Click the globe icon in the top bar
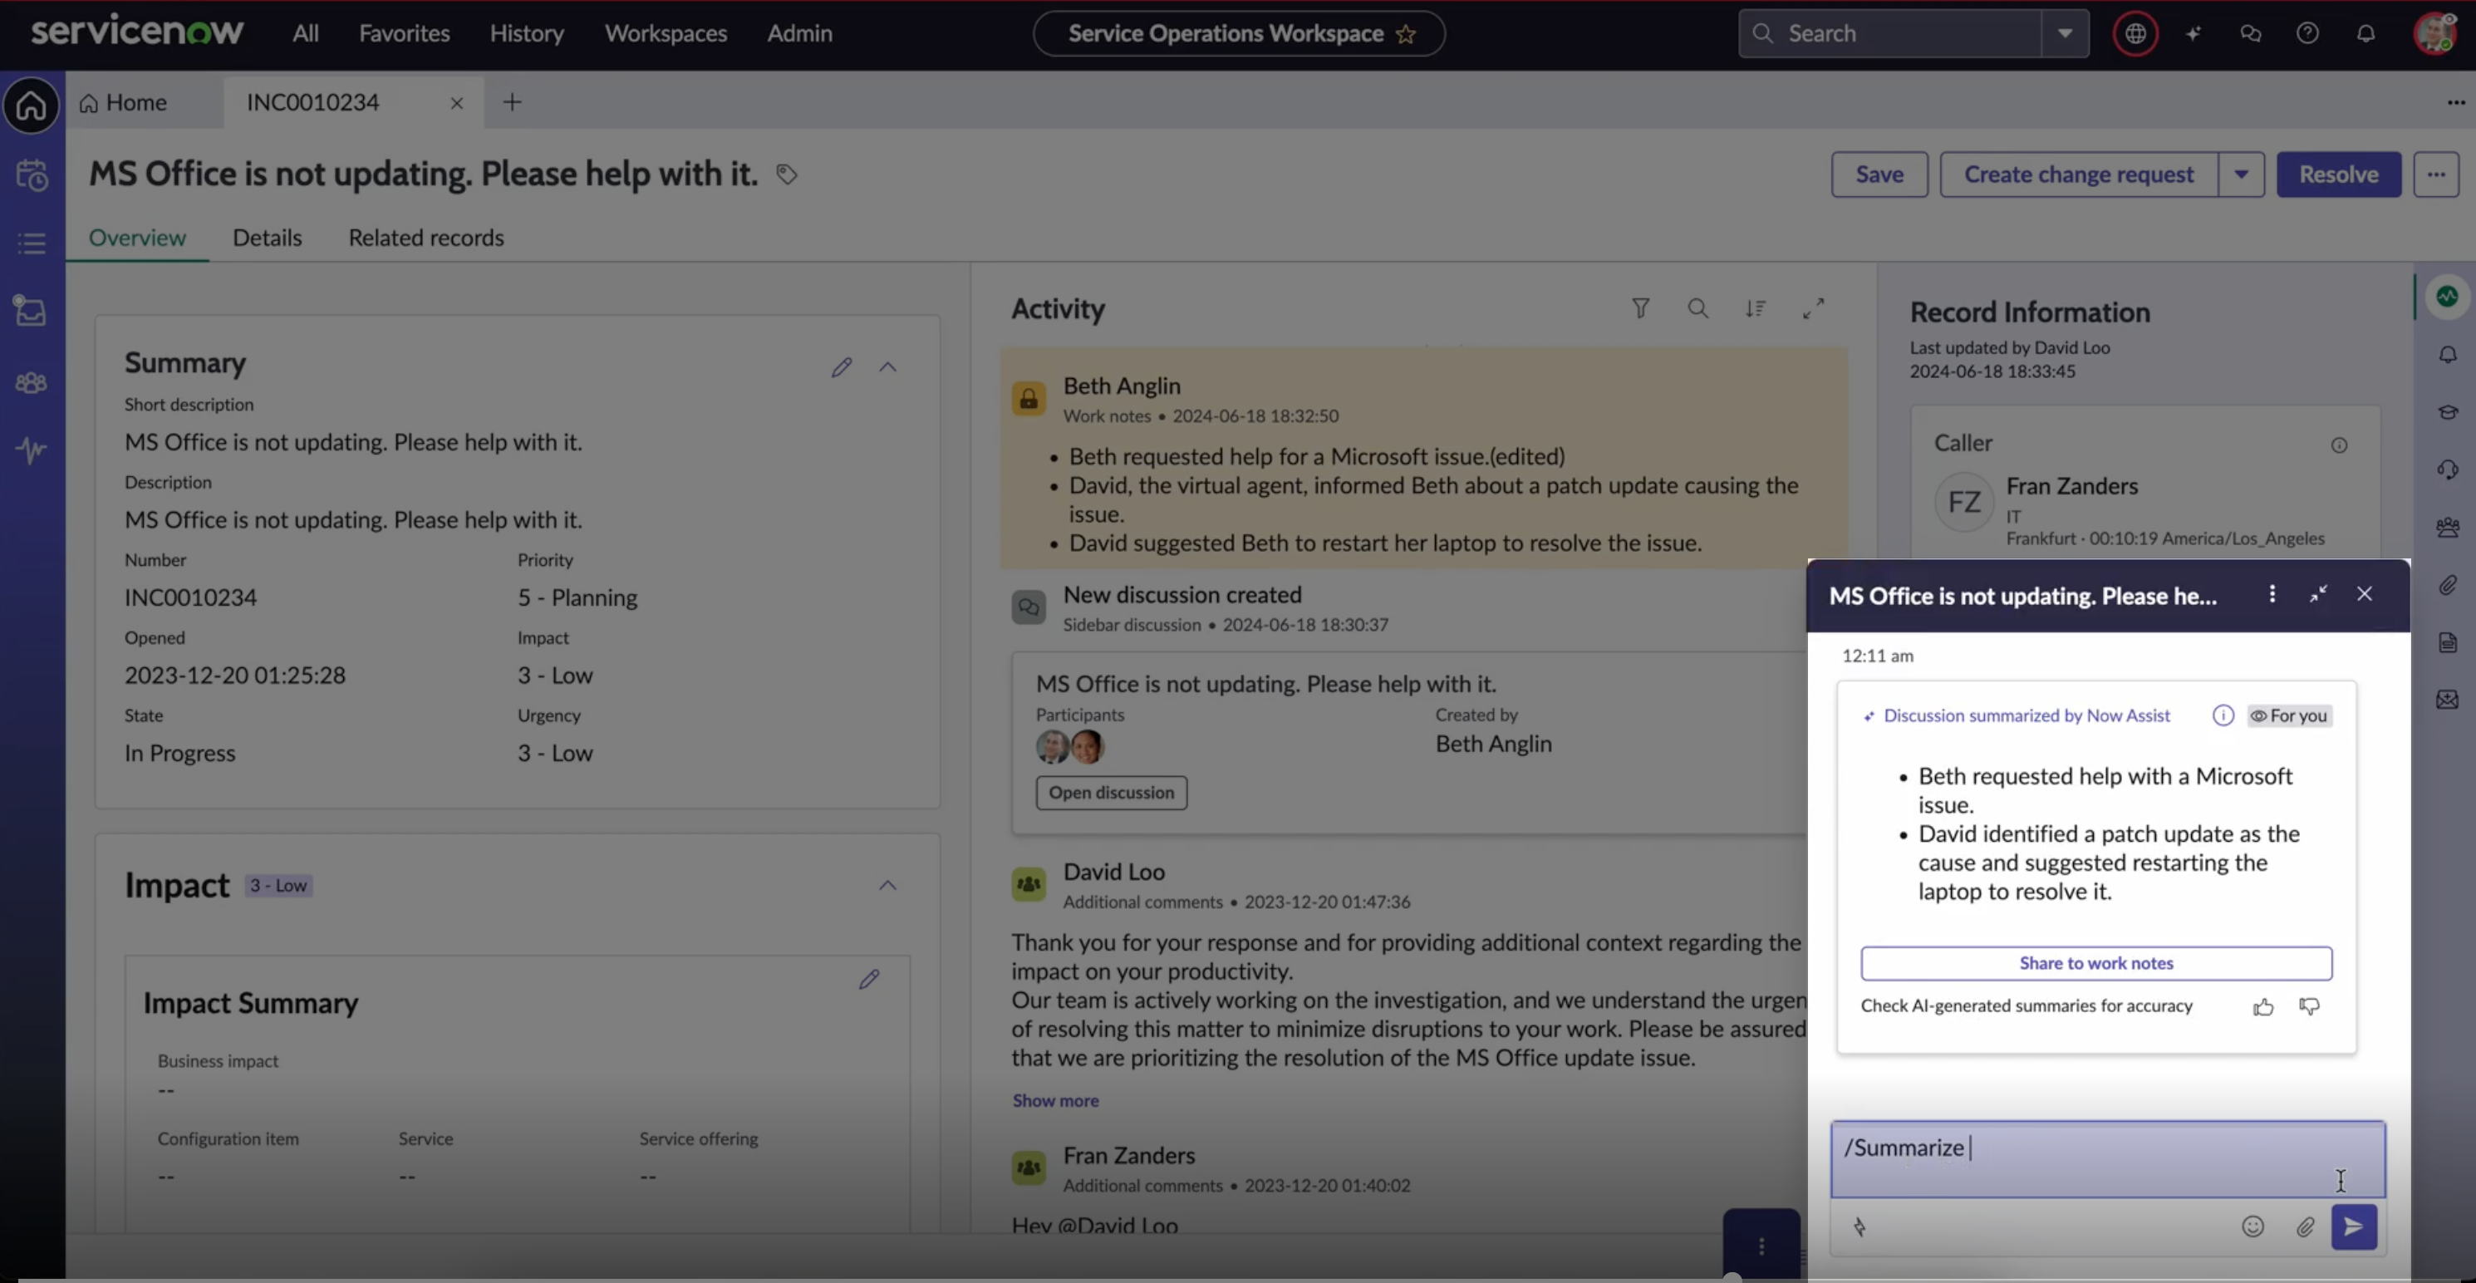Image resolution: width=2476 pixels, height=1283 pixels. tap(2135, 33)
